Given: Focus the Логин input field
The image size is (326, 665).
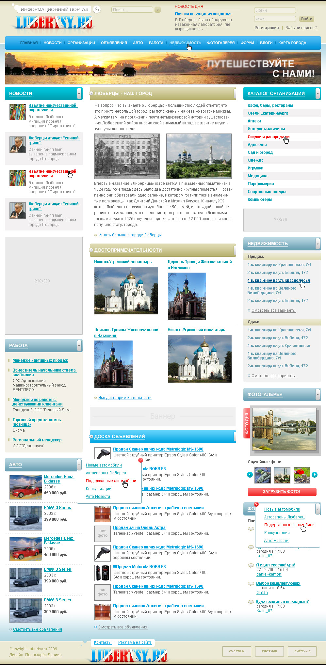Looking at the screenshot, I should (x=275, y=10).
